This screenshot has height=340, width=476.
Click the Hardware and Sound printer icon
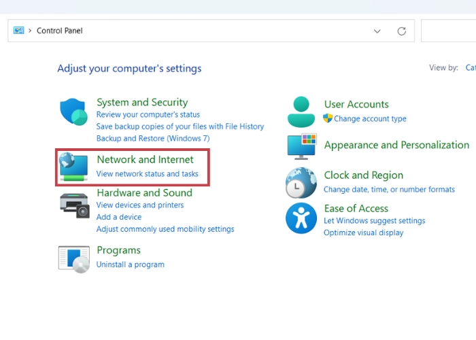point(74,203)
